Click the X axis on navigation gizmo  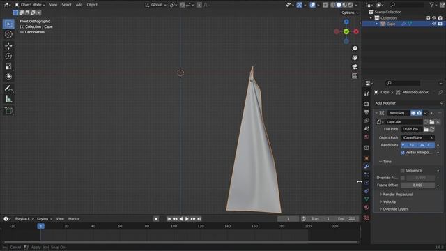[356, 31]
